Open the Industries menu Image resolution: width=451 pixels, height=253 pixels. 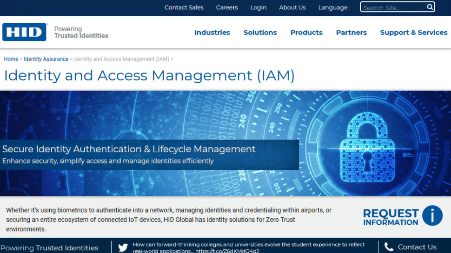(x=212, y=32)
